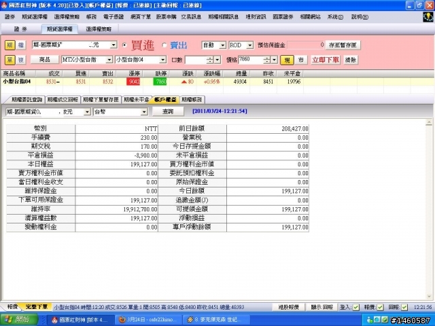The image size is (435, 326).
Task: Click the 國票紅財神 app icon in the title bar
Action: click(x=4, y=5)
